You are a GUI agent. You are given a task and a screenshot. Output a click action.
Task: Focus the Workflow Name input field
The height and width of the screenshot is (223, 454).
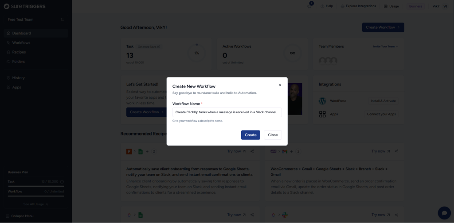click(x=227, y=112)
